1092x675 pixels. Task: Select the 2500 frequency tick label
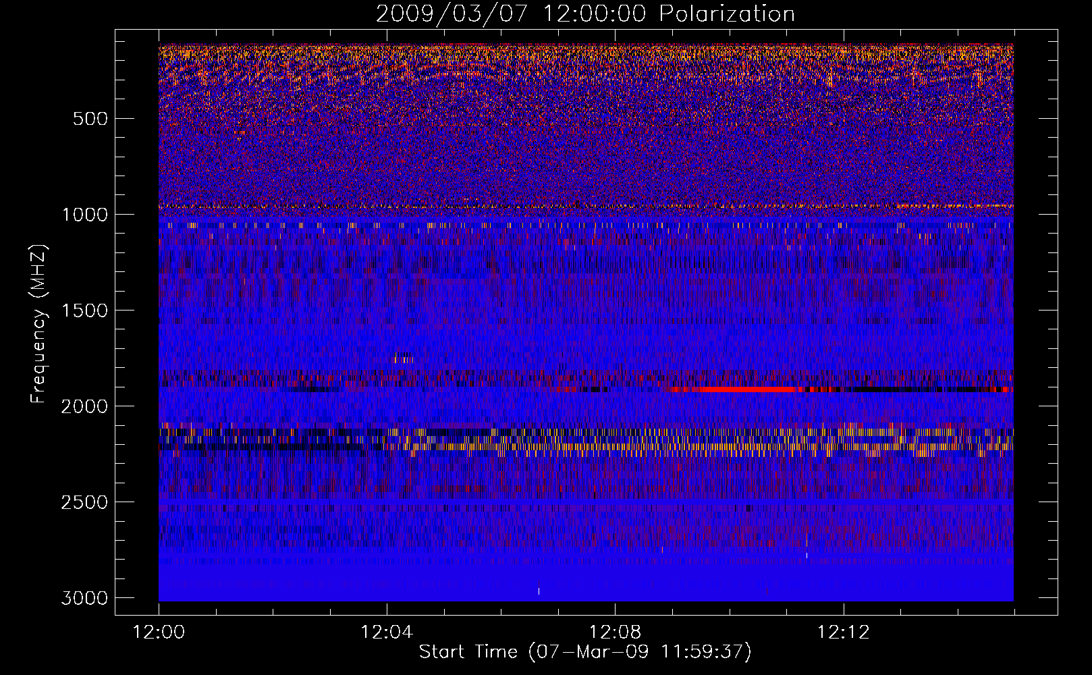click(84, 502)
